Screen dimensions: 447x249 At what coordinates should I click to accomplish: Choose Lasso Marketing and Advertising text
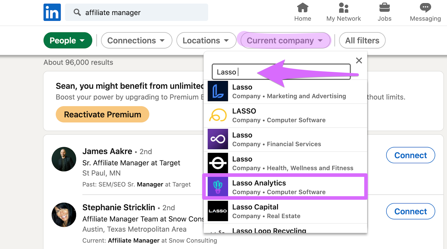tap(289, 91)
